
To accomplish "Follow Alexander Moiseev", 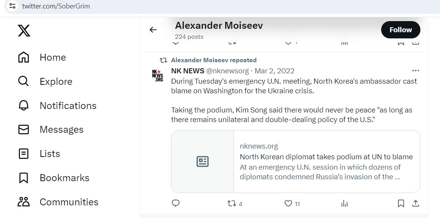I will tap(400, 30).
